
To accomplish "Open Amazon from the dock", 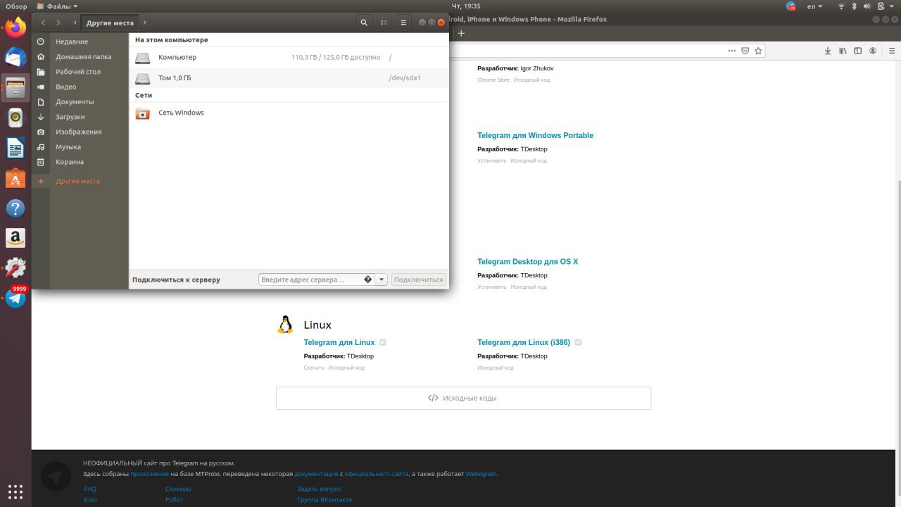I will click(15, 238).
